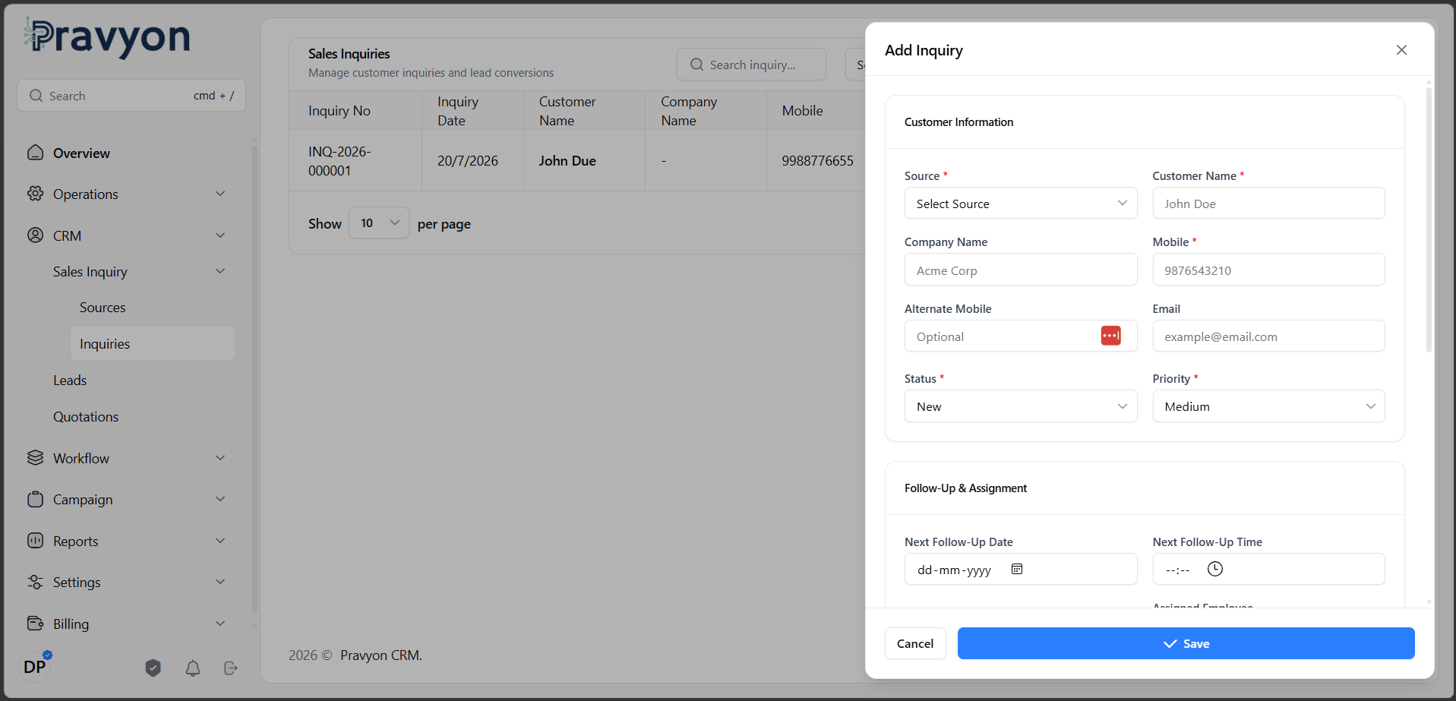Viewport: 1456px width, 701px height.
Task: Expand the Reports menu chevron
Action: point(220,541)
